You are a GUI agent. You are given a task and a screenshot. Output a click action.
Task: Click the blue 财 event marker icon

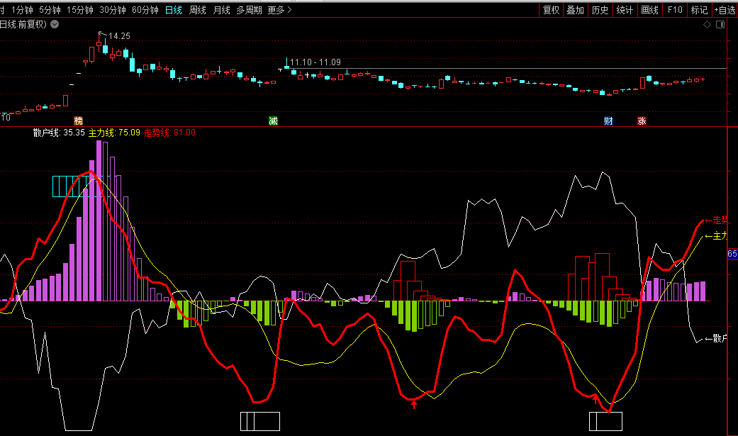click(x=608, y=121)
